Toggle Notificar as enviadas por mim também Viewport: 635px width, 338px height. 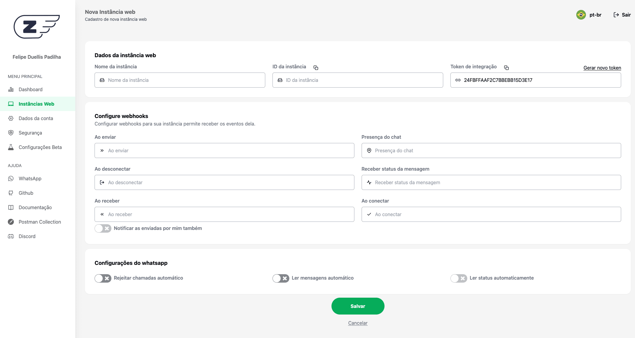[103, 228]
